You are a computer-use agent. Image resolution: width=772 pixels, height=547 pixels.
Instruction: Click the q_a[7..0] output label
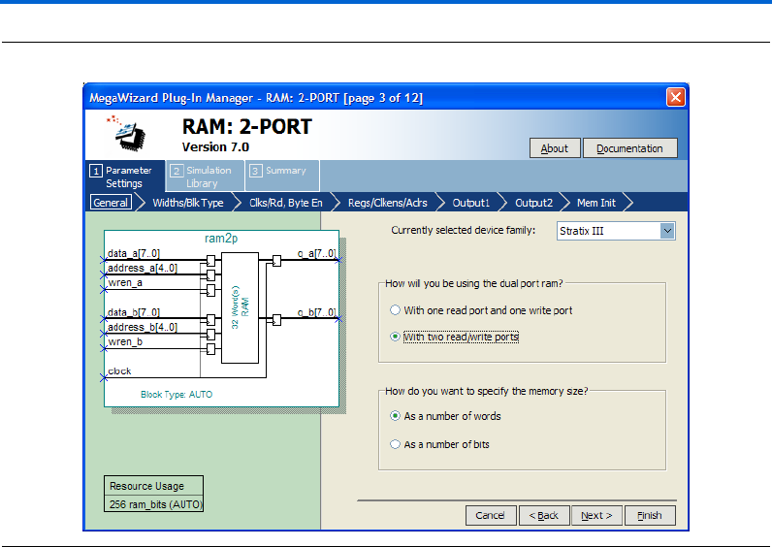pyautogui.click(x=316, y=253)
